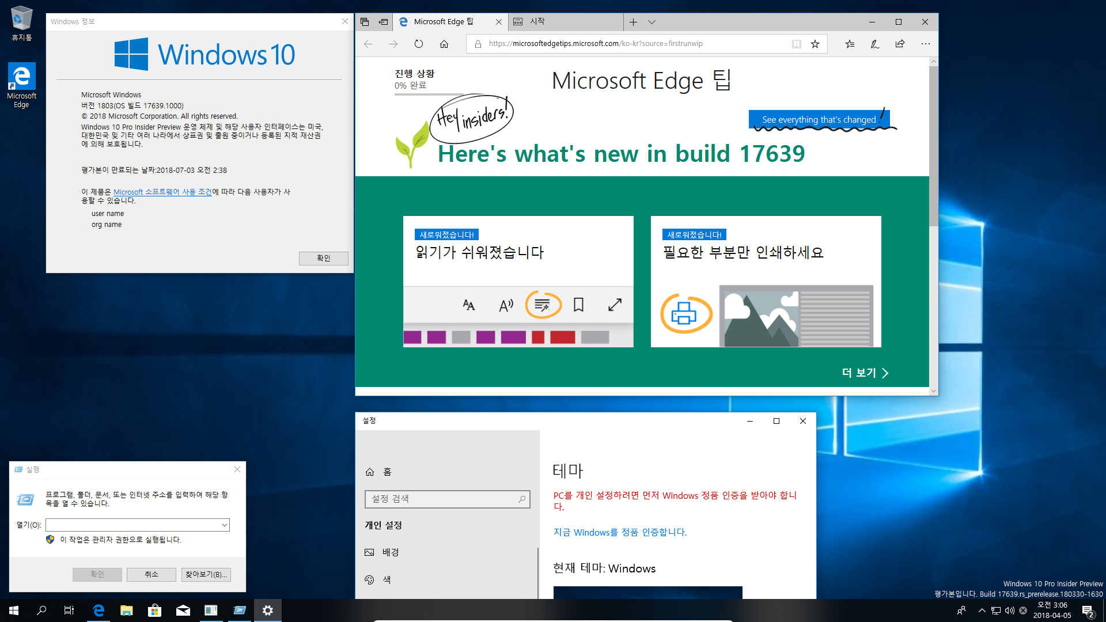This screenshot has width=1106, height=622.
Task: Close the 실행 dialog
Action: pyautogui.click(x=237, y=469)
